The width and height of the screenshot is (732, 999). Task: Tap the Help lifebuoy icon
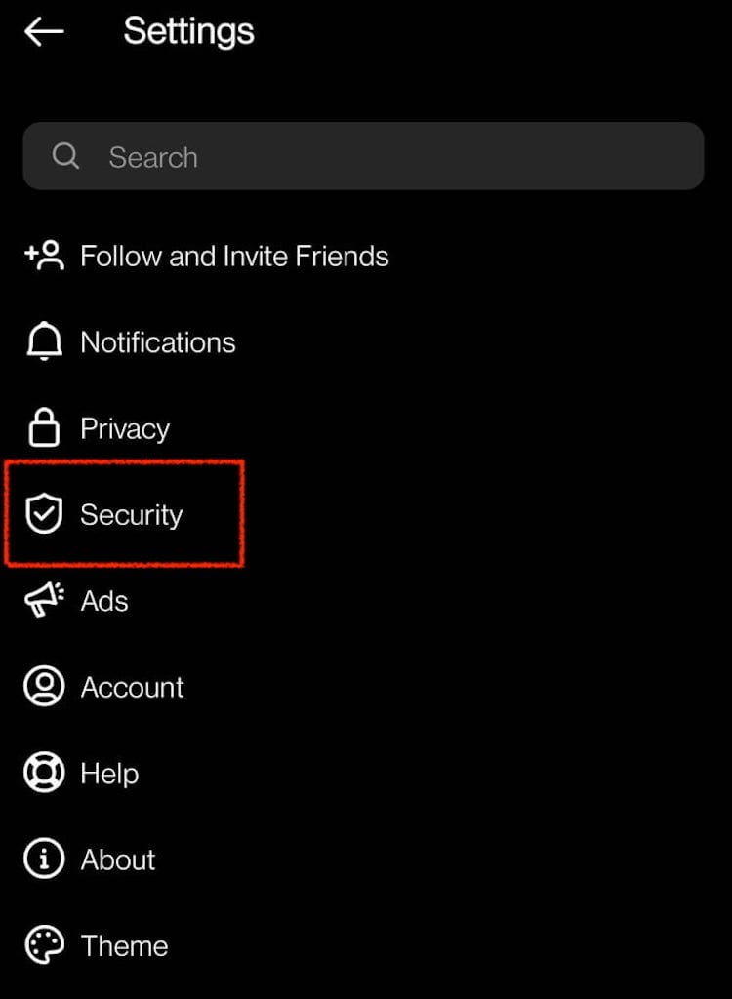pyautogui.click(x=44, y=774)
